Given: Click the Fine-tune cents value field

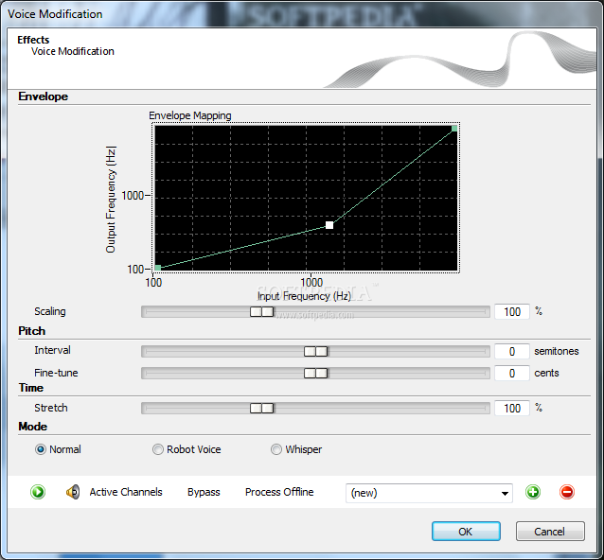Looking at the screenshot, I should 512,374.
